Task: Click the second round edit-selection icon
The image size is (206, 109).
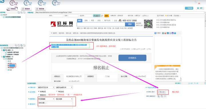Action: (162, 96)
